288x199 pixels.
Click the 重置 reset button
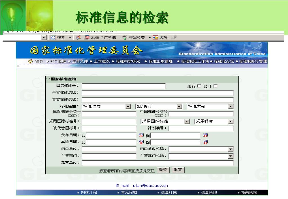coord(178,170)
